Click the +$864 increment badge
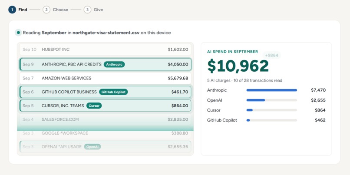 coord(272,55)
